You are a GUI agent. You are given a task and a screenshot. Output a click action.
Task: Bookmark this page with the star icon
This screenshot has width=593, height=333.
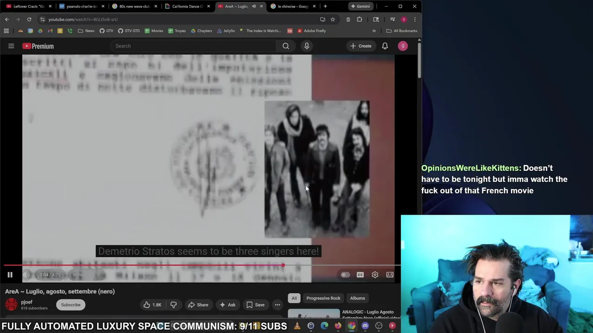point(333,19)
